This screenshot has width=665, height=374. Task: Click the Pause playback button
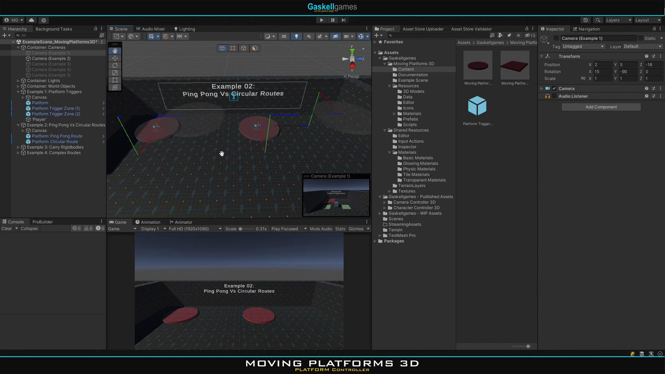click(332, 20)
